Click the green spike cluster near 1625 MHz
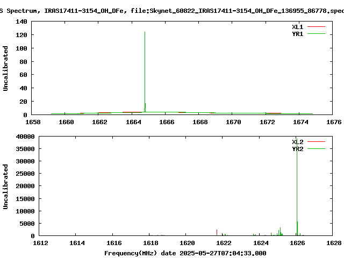Viewport: 344px width, 258px height. point(279,232)
